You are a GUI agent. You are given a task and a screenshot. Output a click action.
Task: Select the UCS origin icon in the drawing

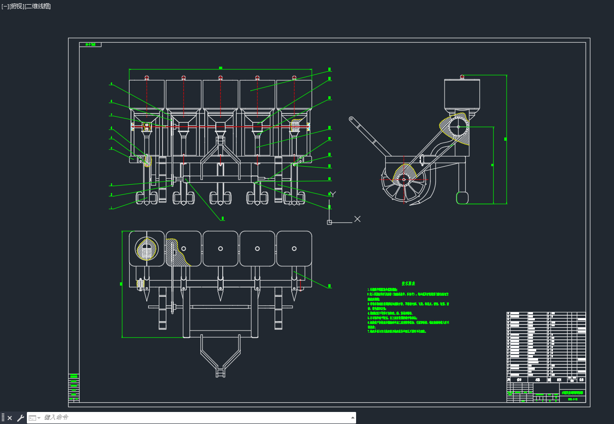[x=329, y=222]
